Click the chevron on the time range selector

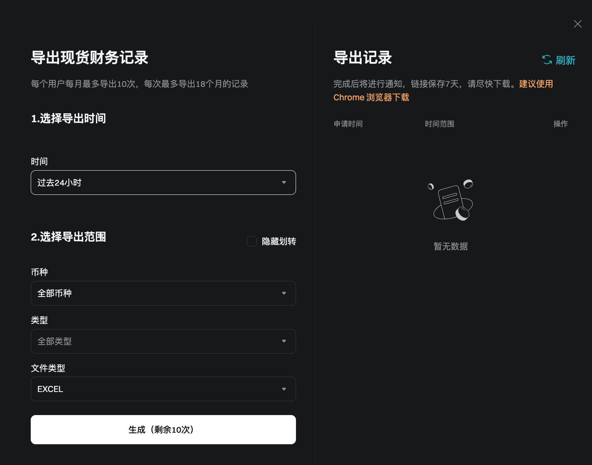[284, 183]
